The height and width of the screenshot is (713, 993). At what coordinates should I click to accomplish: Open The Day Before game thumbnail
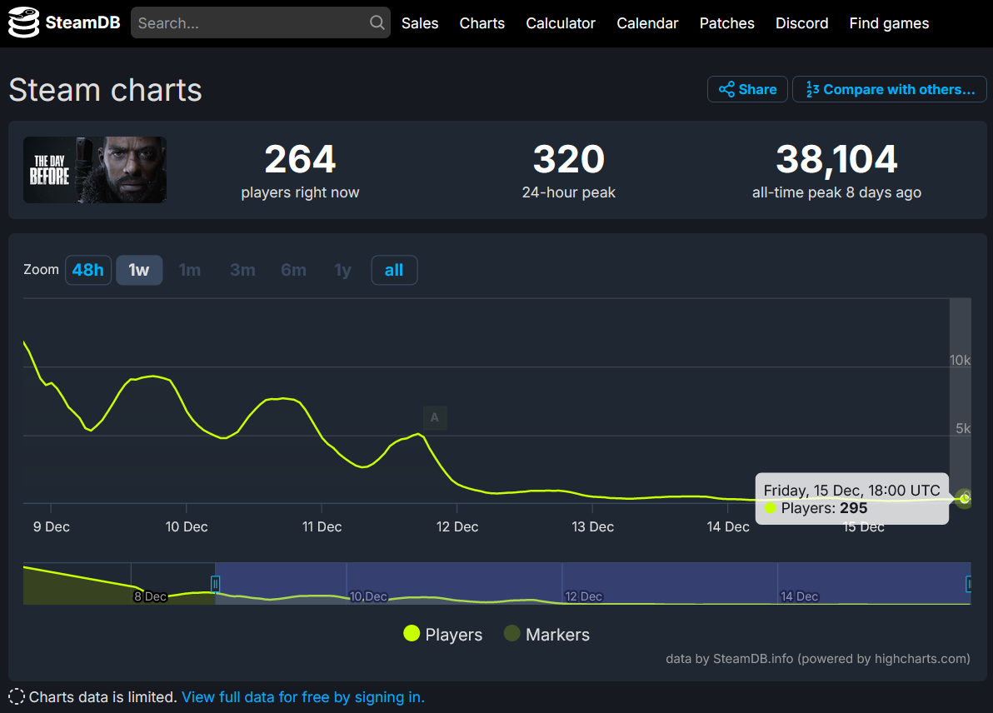[95, 170]
